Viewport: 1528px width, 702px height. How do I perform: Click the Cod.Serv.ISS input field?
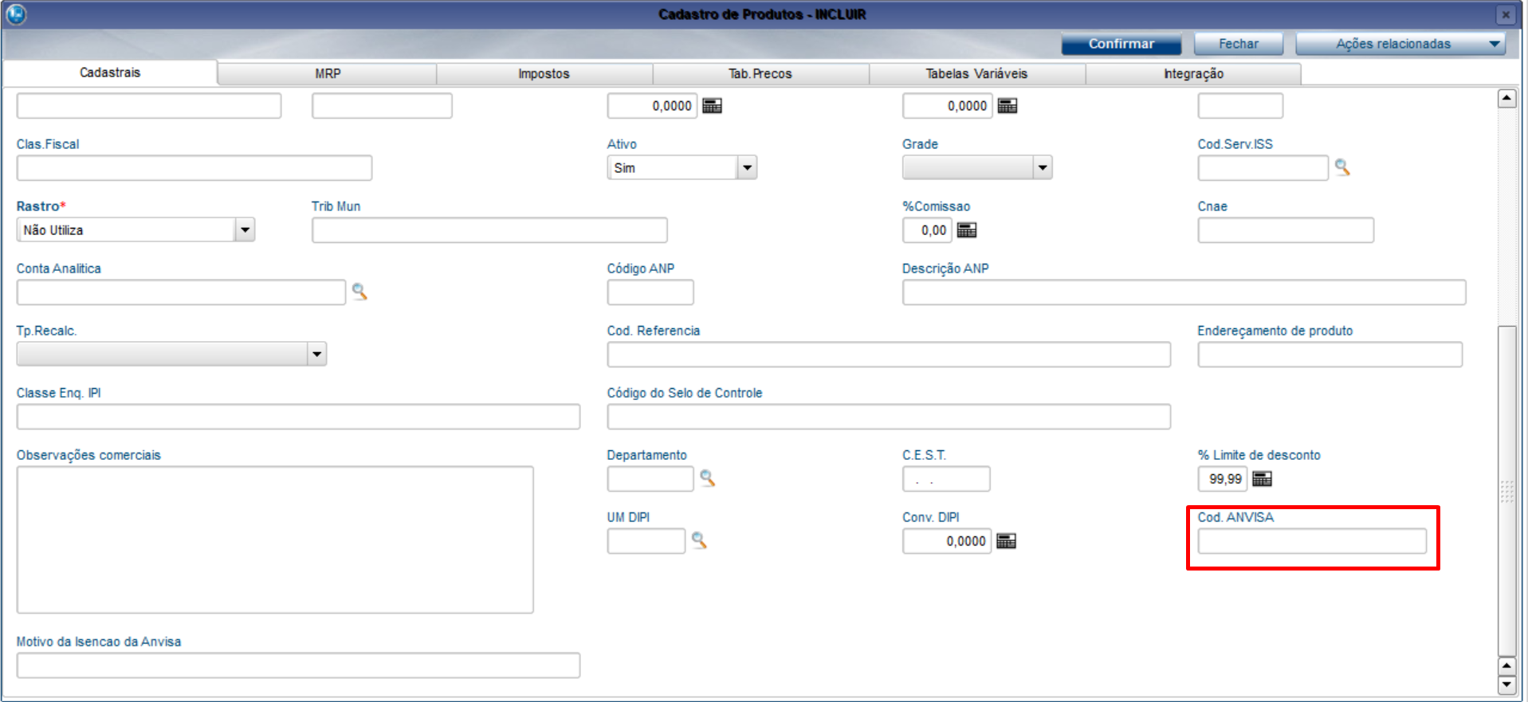point(1263,168)
